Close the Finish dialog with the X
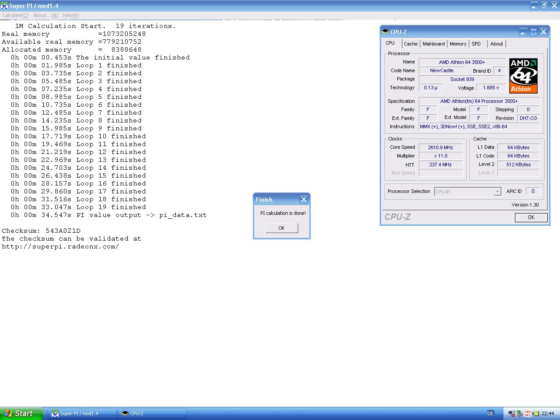The height and width of the screenshot is (420, 560). coord(304,199)
